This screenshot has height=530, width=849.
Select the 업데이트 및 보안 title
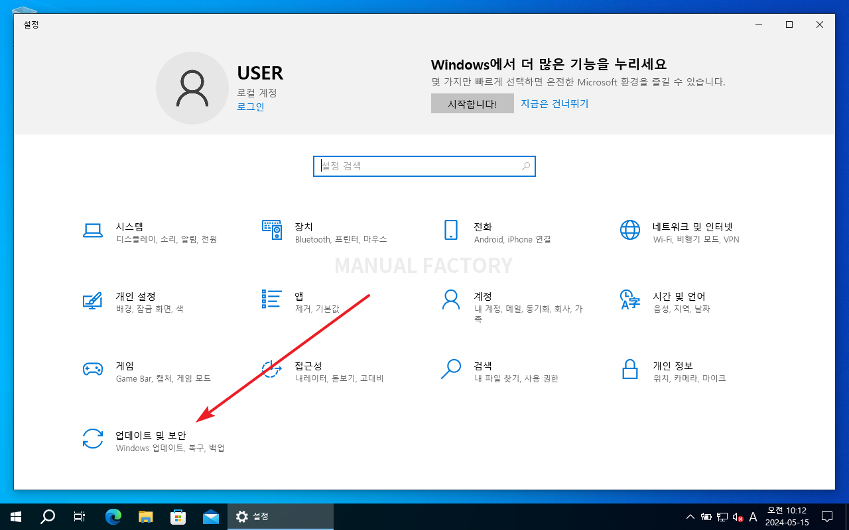coord(151,435)
